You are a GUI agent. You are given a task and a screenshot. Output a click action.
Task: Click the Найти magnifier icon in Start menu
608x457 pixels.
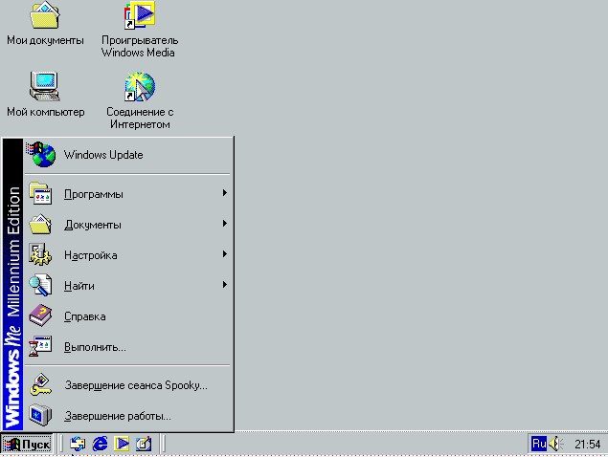[x=40, y=285]
